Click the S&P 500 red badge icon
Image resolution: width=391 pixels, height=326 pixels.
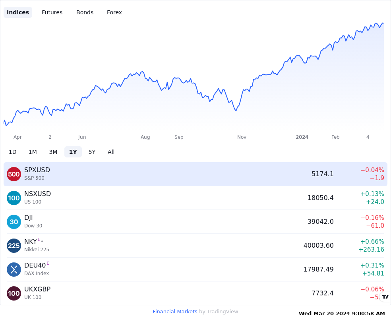(x=14, y=174)
